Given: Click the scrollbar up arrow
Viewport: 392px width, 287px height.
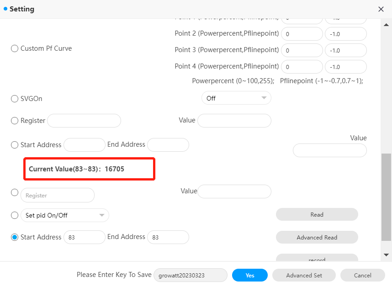Looking at the screenshot, I should 386,25.
